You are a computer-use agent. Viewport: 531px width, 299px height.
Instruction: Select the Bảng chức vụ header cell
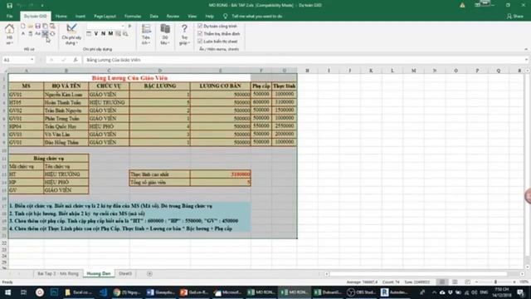click(49, 159)
